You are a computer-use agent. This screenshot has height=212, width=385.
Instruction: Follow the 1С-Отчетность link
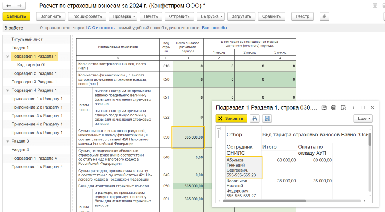point(100,28)
